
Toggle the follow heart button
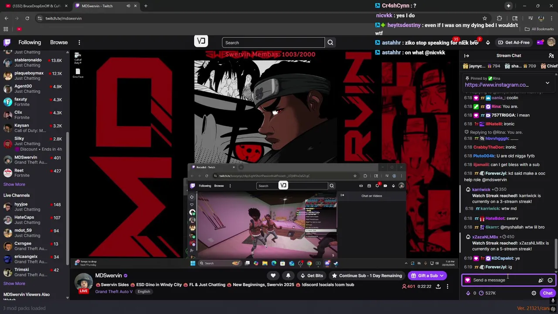pos(273,276)
